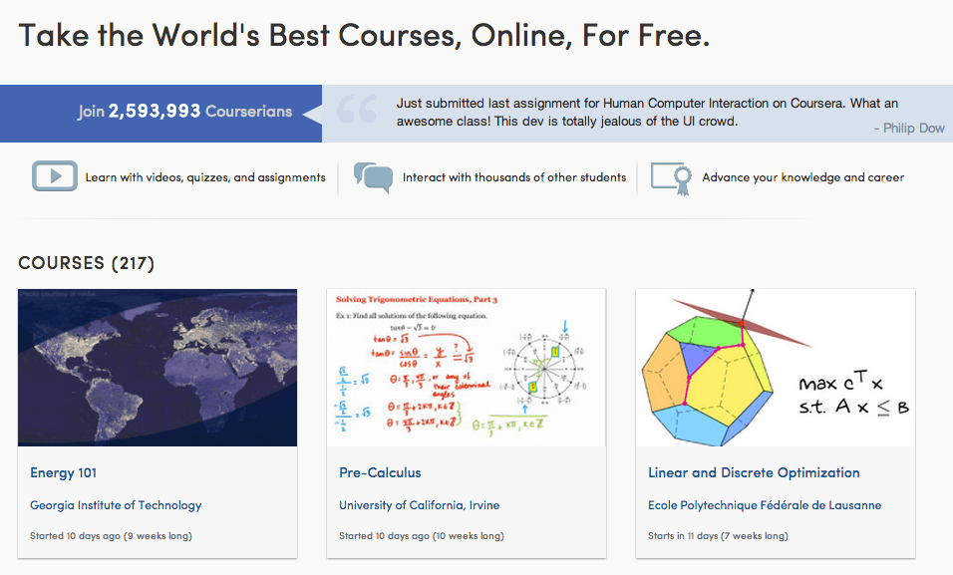The image size is (953, 575).
Task: Open the Energy 101 course title
Action: [63, 473]
